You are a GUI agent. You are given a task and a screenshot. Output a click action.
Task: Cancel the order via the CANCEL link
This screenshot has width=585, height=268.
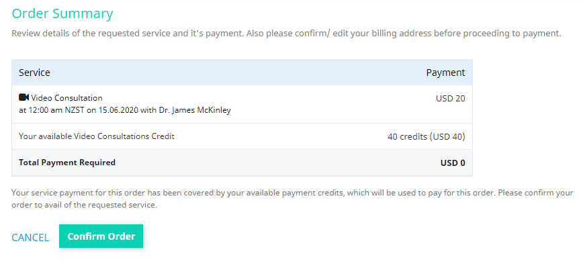pos(30,237)
